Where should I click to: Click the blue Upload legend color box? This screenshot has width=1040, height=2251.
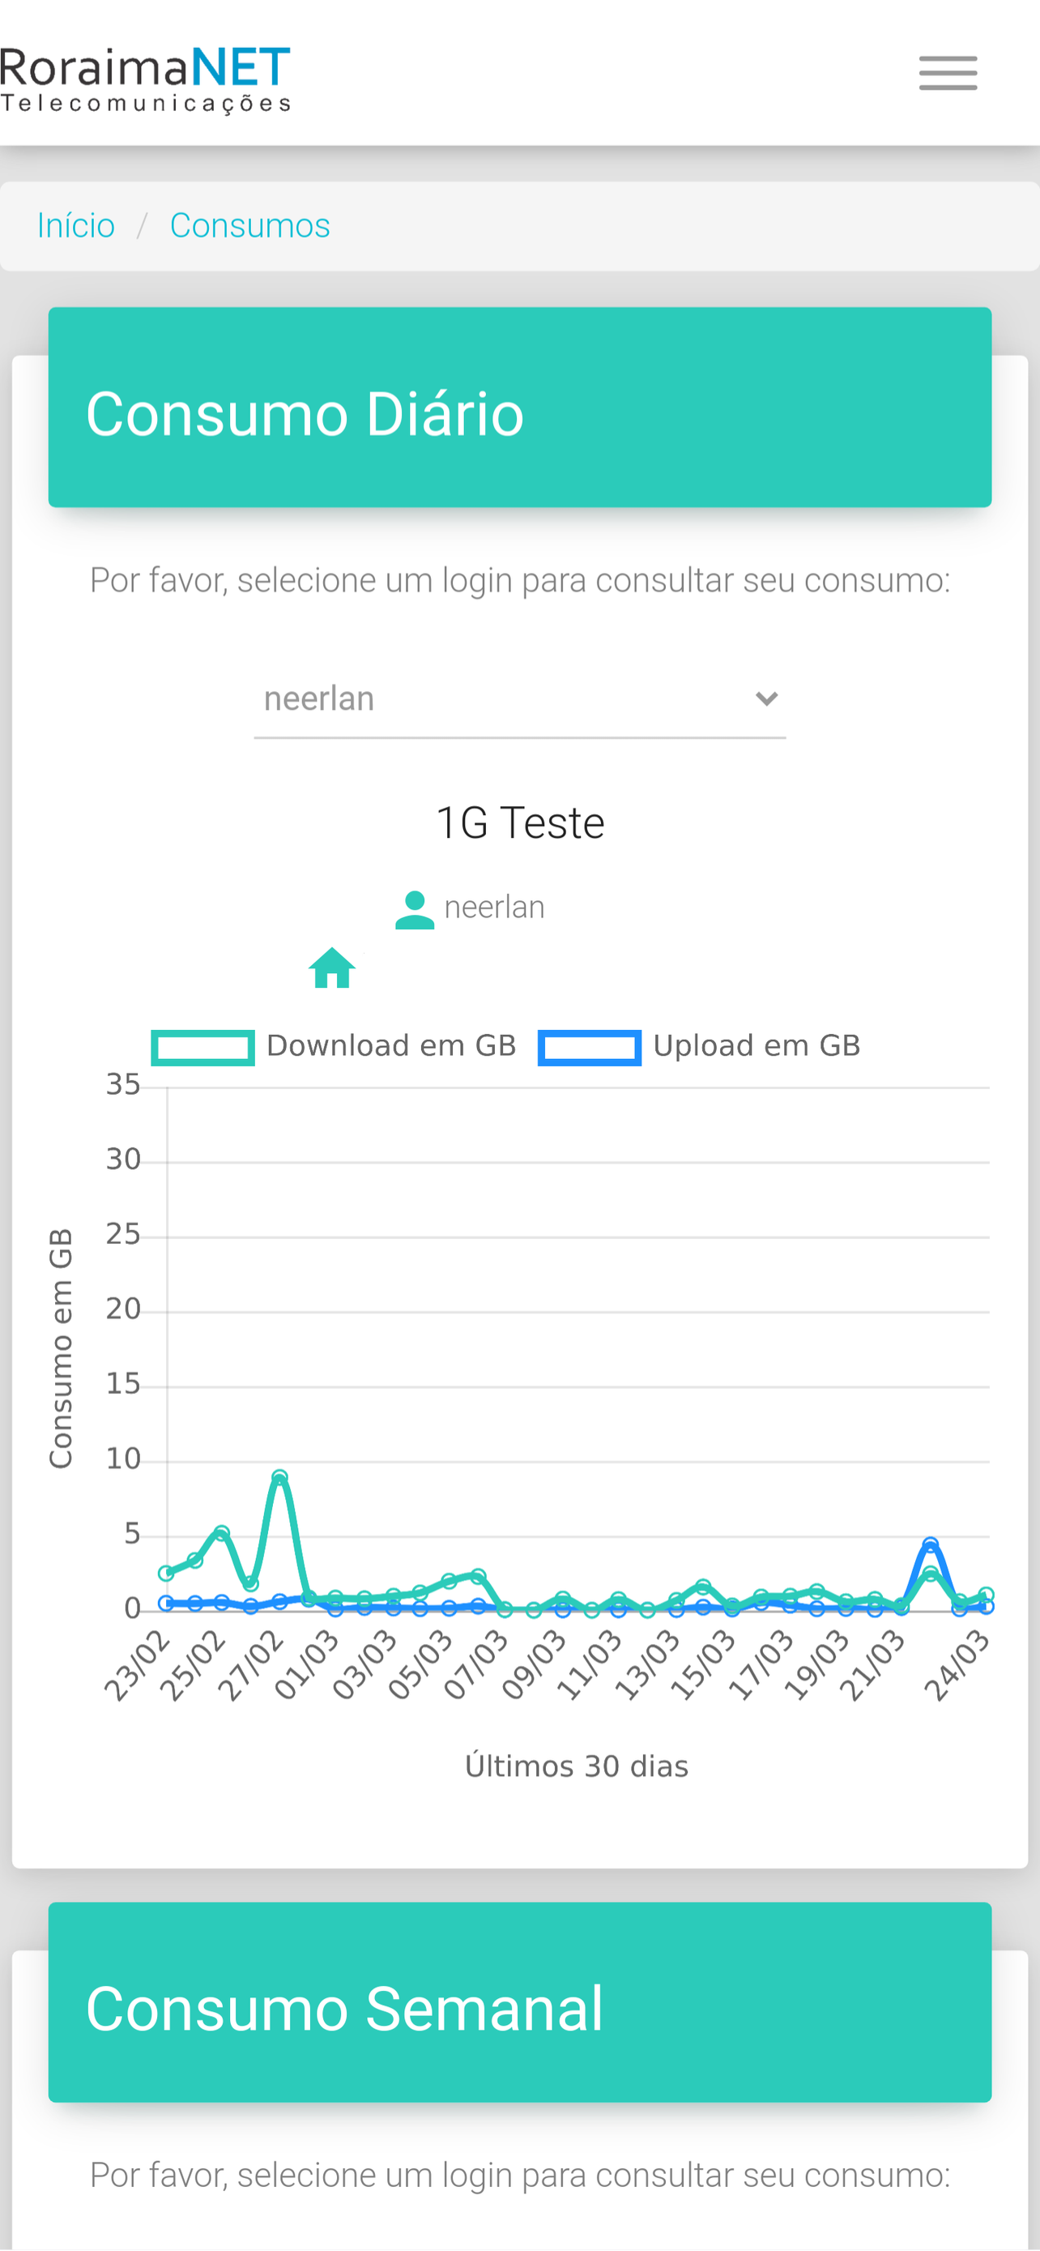(590, 1048)
